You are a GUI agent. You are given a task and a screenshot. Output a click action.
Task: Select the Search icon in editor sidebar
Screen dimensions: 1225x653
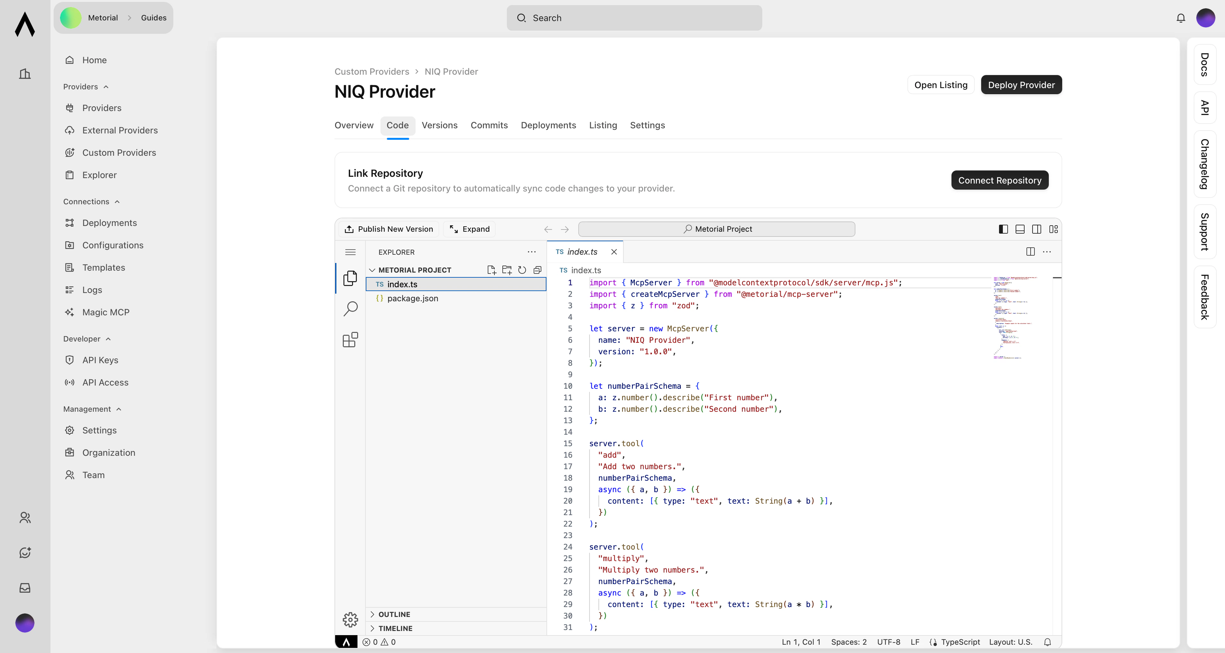pyautogui.click(x=350, y=308)
